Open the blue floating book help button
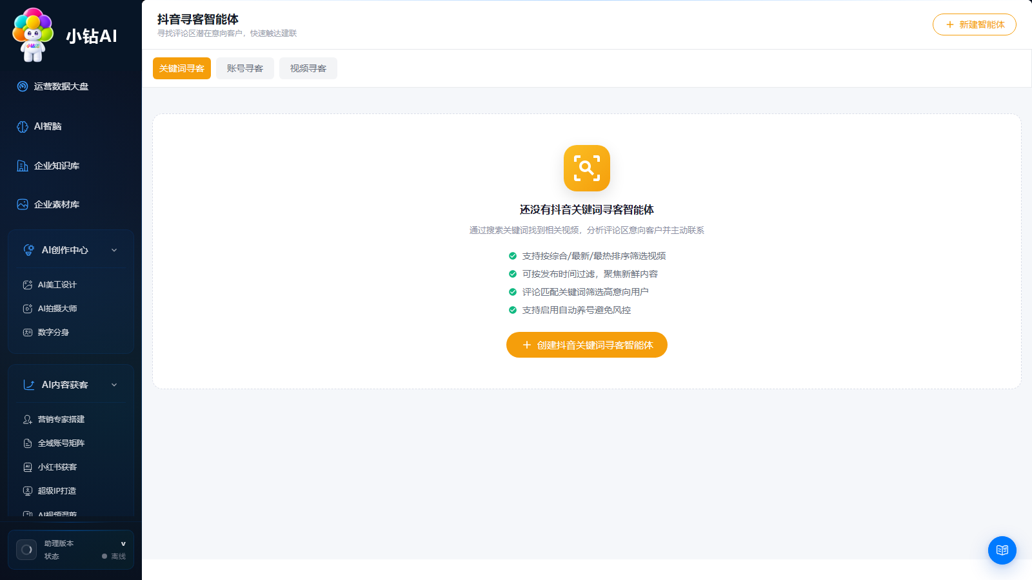 (x=1002, y=550)
